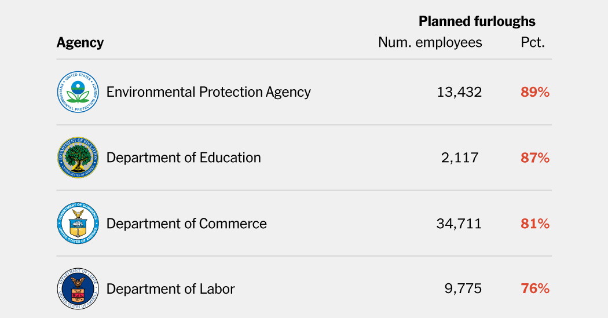The image size is (608, 318).
Task: Click the 13,432 employees value
Action: coord(459,92)
